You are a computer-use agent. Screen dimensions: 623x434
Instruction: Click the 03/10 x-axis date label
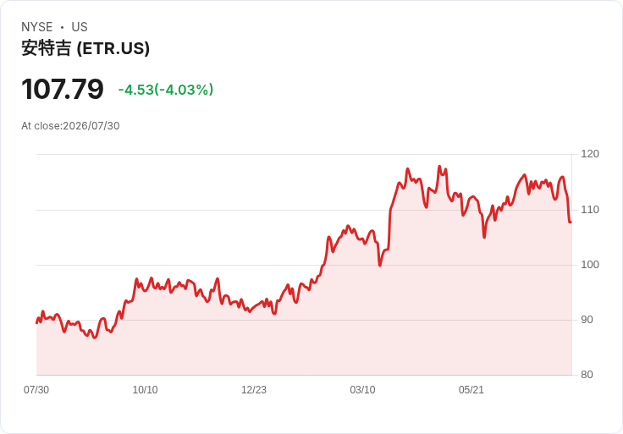click(362, 390)
